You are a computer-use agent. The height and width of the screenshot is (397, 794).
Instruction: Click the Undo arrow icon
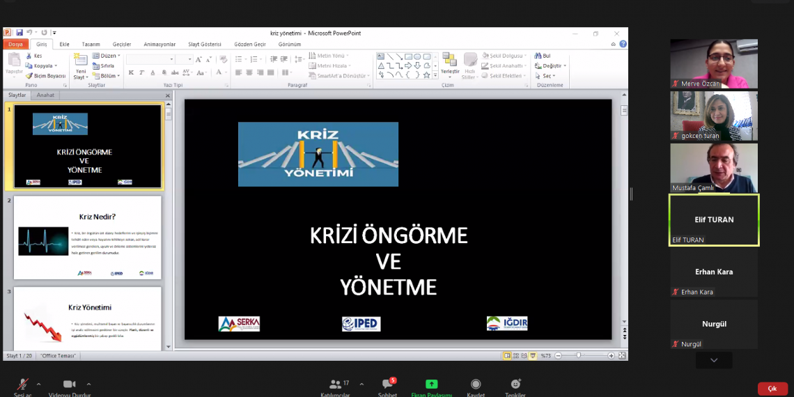[x=29, y=33]
